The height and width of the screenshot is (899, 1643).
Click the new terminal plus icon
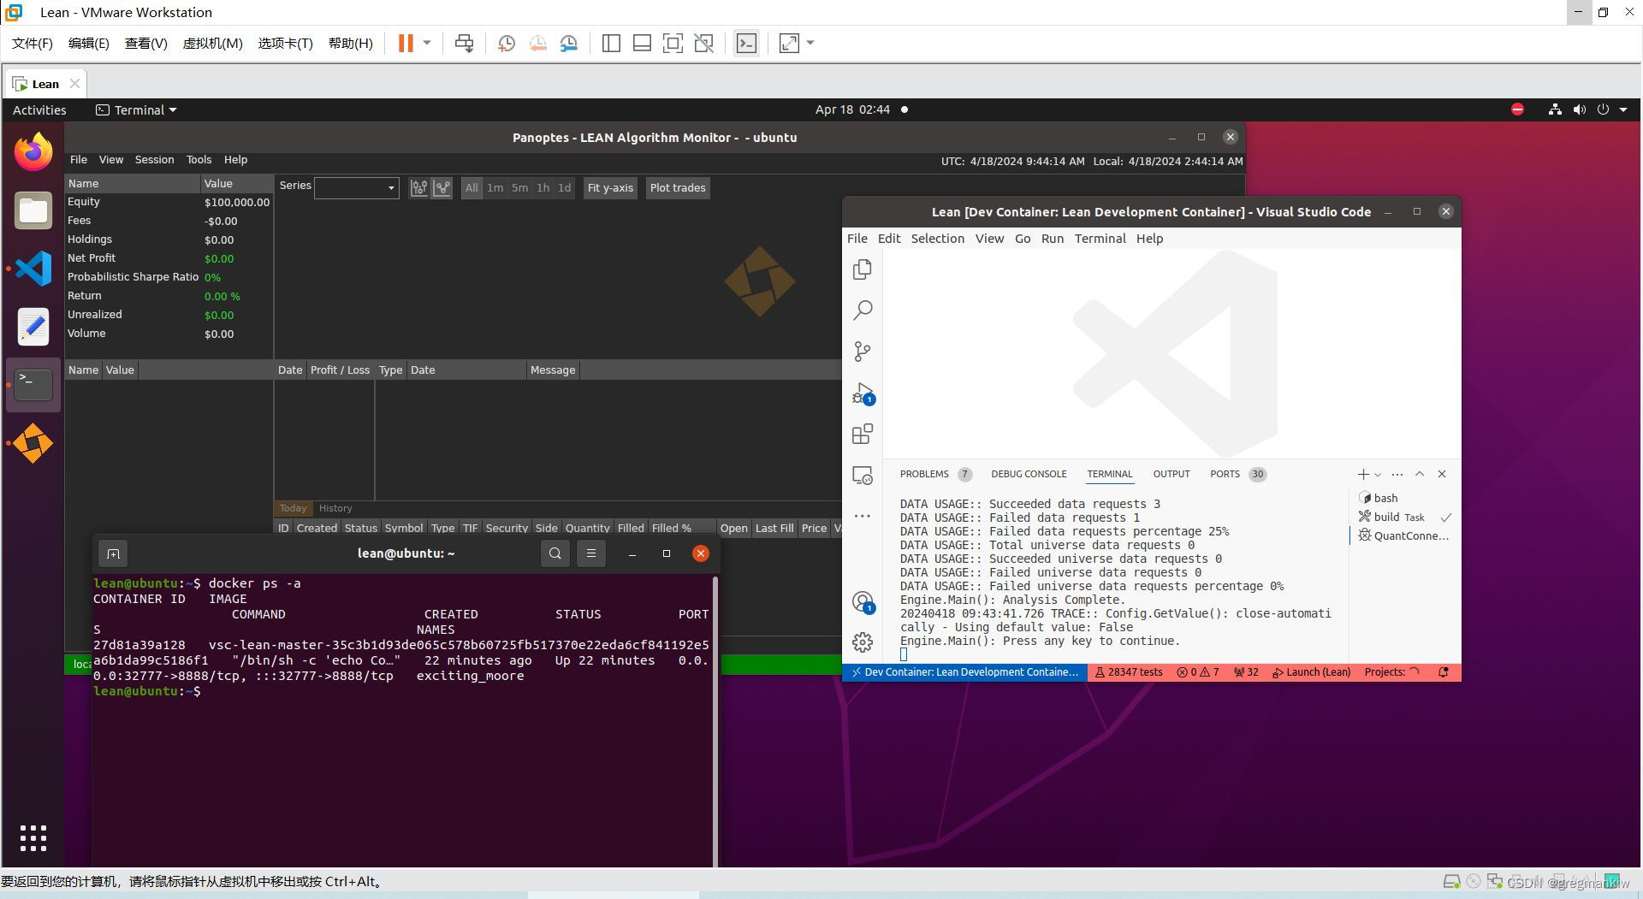(x=1363, y=474)
